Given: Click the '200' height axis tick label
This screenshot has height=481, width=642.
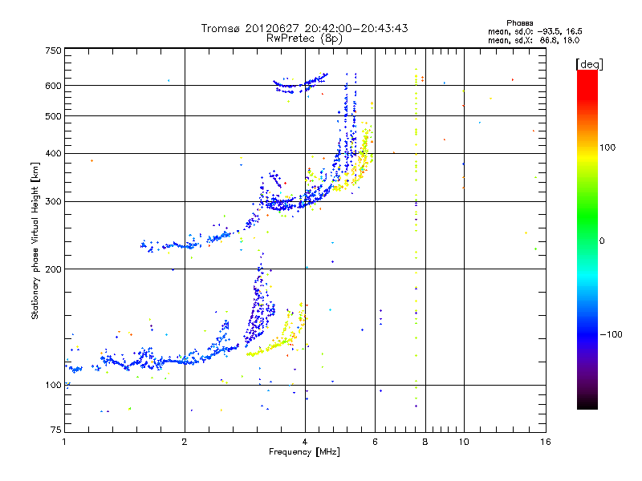Looking at the screenshot, I should [53, 269].
